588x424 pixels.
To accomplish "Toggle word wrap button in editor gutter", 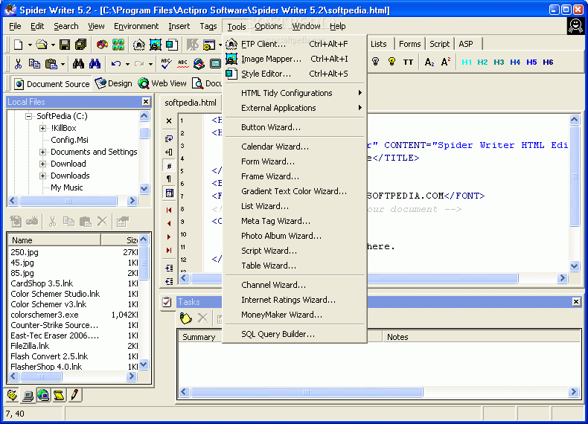I will coord(169,138).
